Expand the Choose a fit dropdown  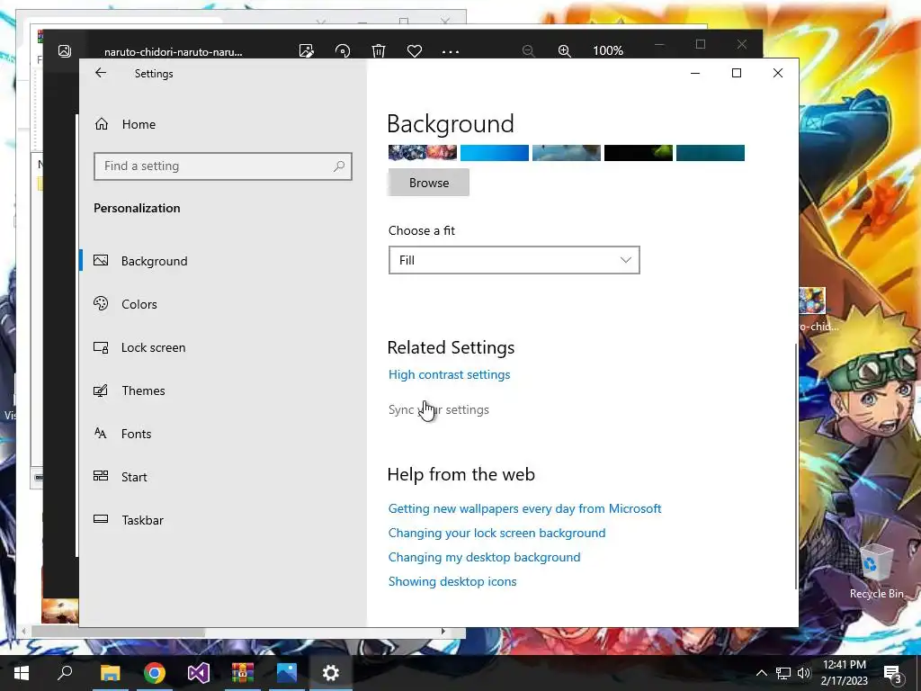(514, 260)
